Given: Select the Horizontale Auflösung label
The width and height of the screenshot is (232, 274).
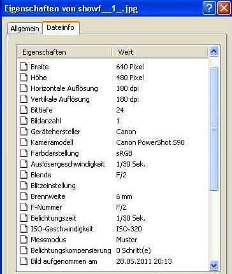Looking at the screenshot, I should click(64, 88).
